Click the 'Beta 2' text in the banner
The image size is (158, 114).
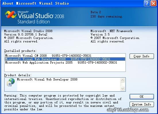coord(96,12)
